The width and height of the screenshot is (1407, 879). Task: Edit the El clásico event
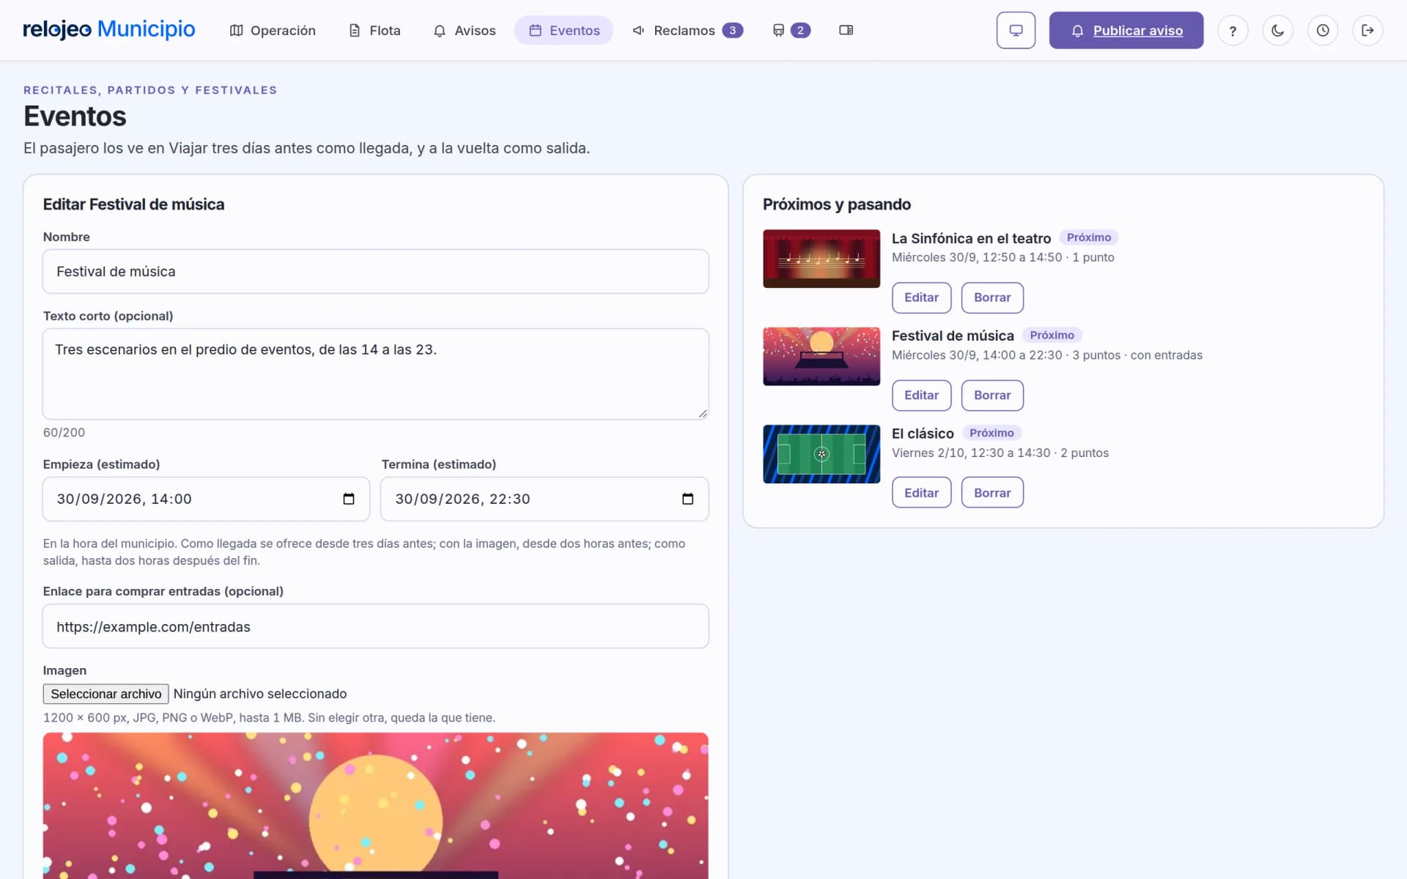921,492
